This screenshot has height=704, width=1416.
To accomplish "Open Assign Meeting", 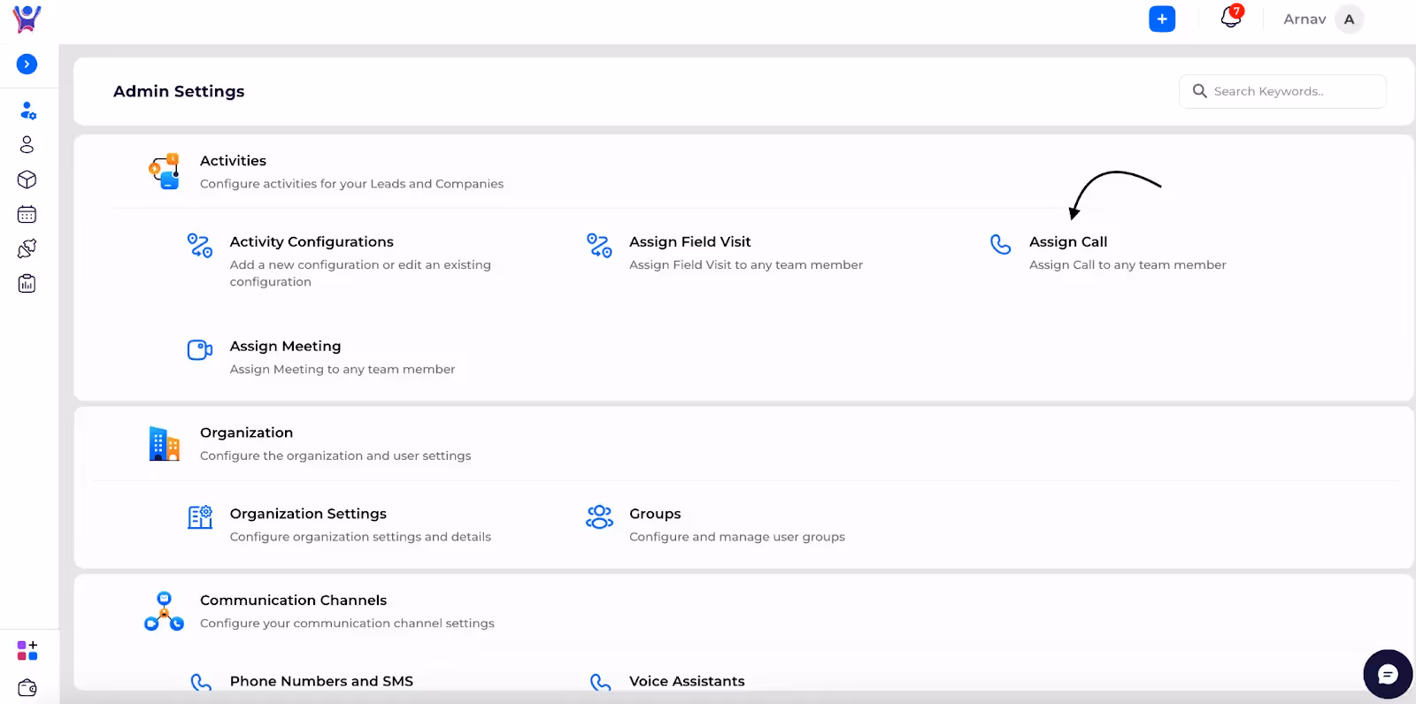I will click(285, 346).
